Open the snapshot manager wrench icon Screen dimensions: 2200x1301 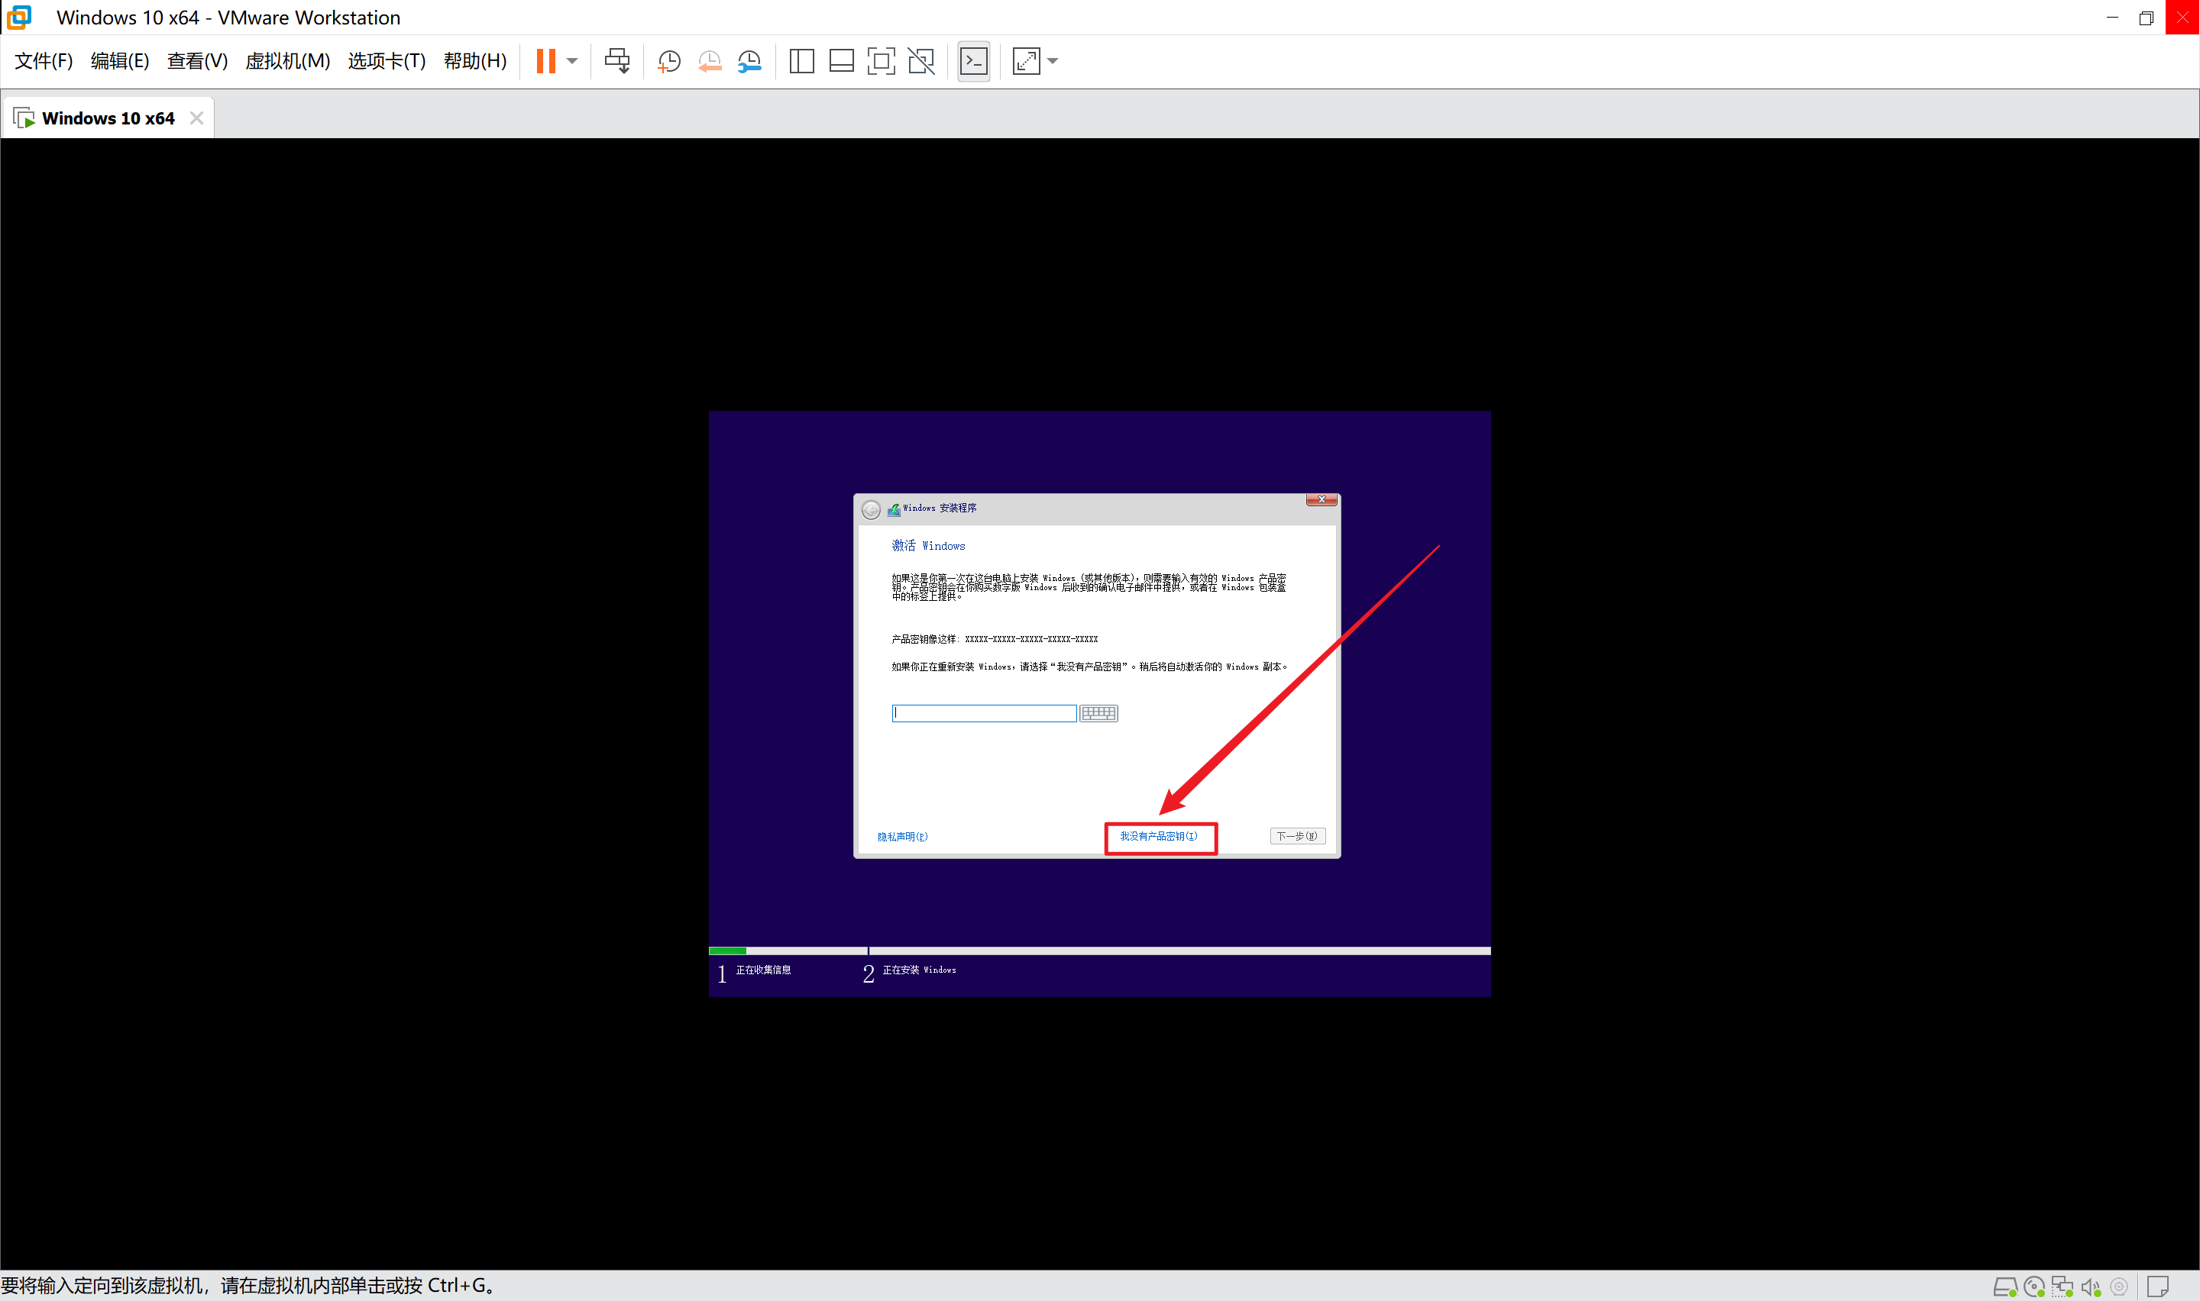pos(749,60)
